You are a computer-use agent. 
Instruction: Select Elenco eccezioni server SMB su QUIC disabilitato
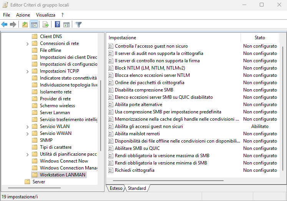click(x=164, y=97)
